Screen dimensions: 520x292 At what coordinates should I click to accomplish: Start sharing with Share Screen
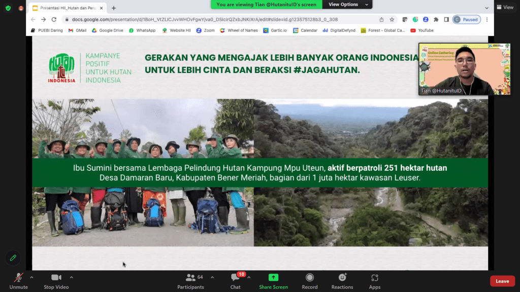273,281
